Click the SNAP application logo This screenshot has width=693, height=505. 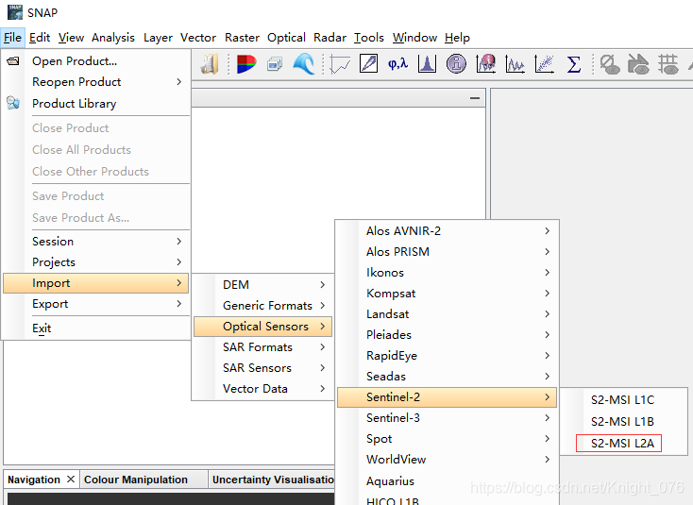[x=14, y=12]
